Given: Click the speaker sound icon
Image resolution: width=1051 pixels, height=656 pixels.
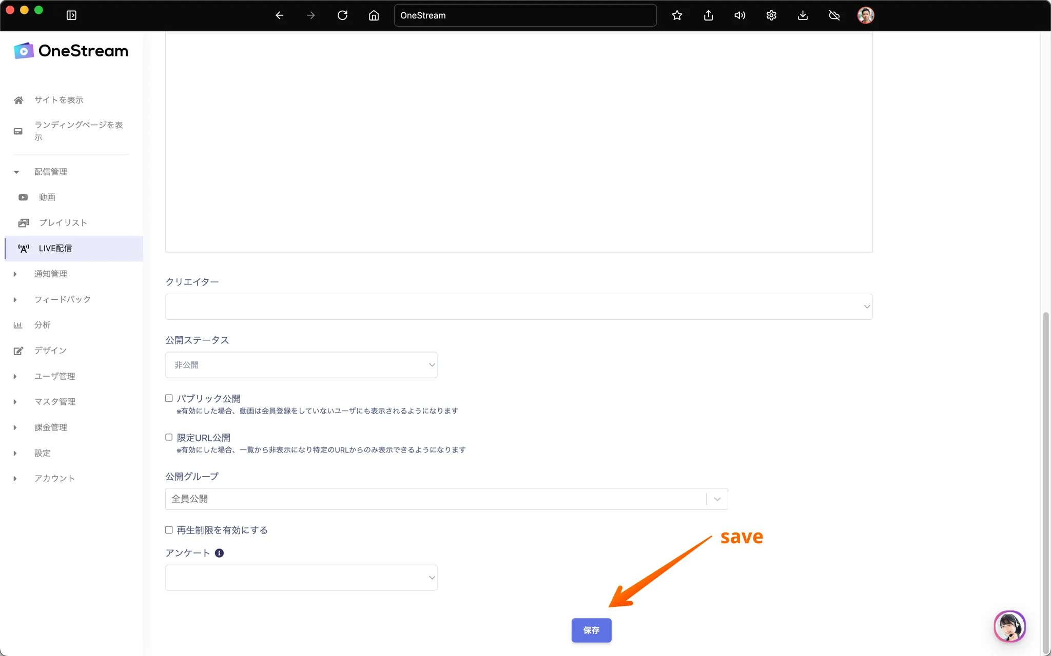Looking at the screenshot, I should 739,15.
